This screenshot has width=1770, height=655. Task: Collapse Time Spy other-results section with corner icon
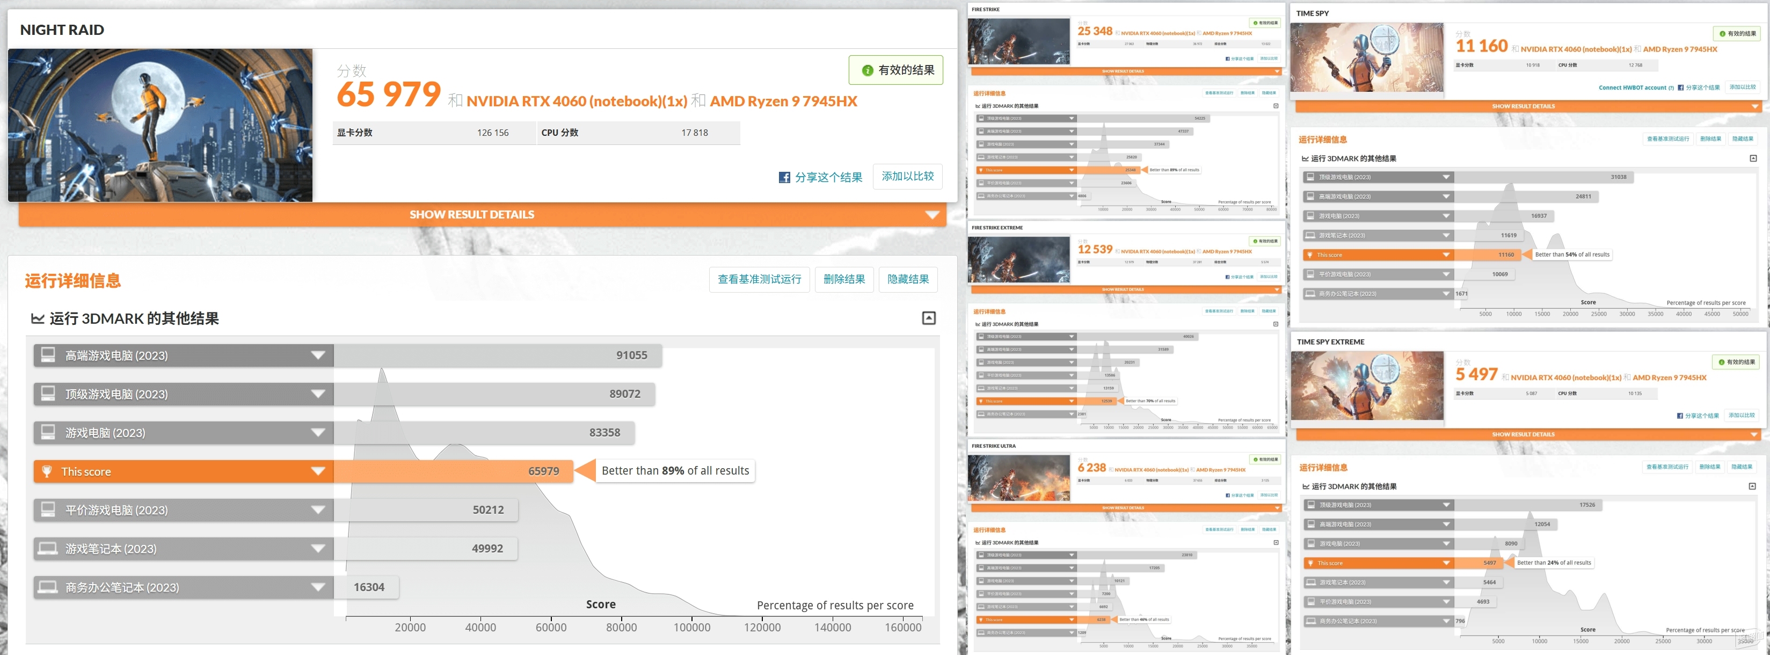pos(1753,158)
